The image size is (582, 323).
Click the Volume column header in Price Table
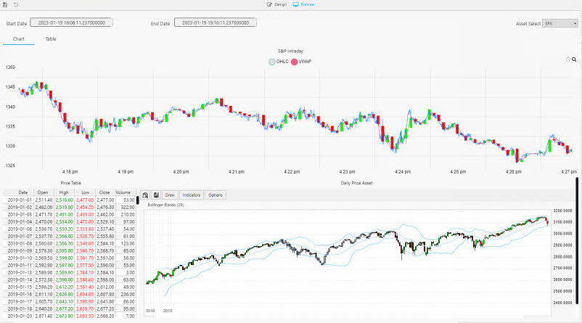[x=123, y=192]
